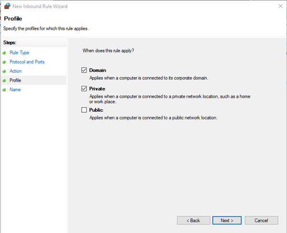
Task: Click the green bullet beside Name step
Action: 4,90
